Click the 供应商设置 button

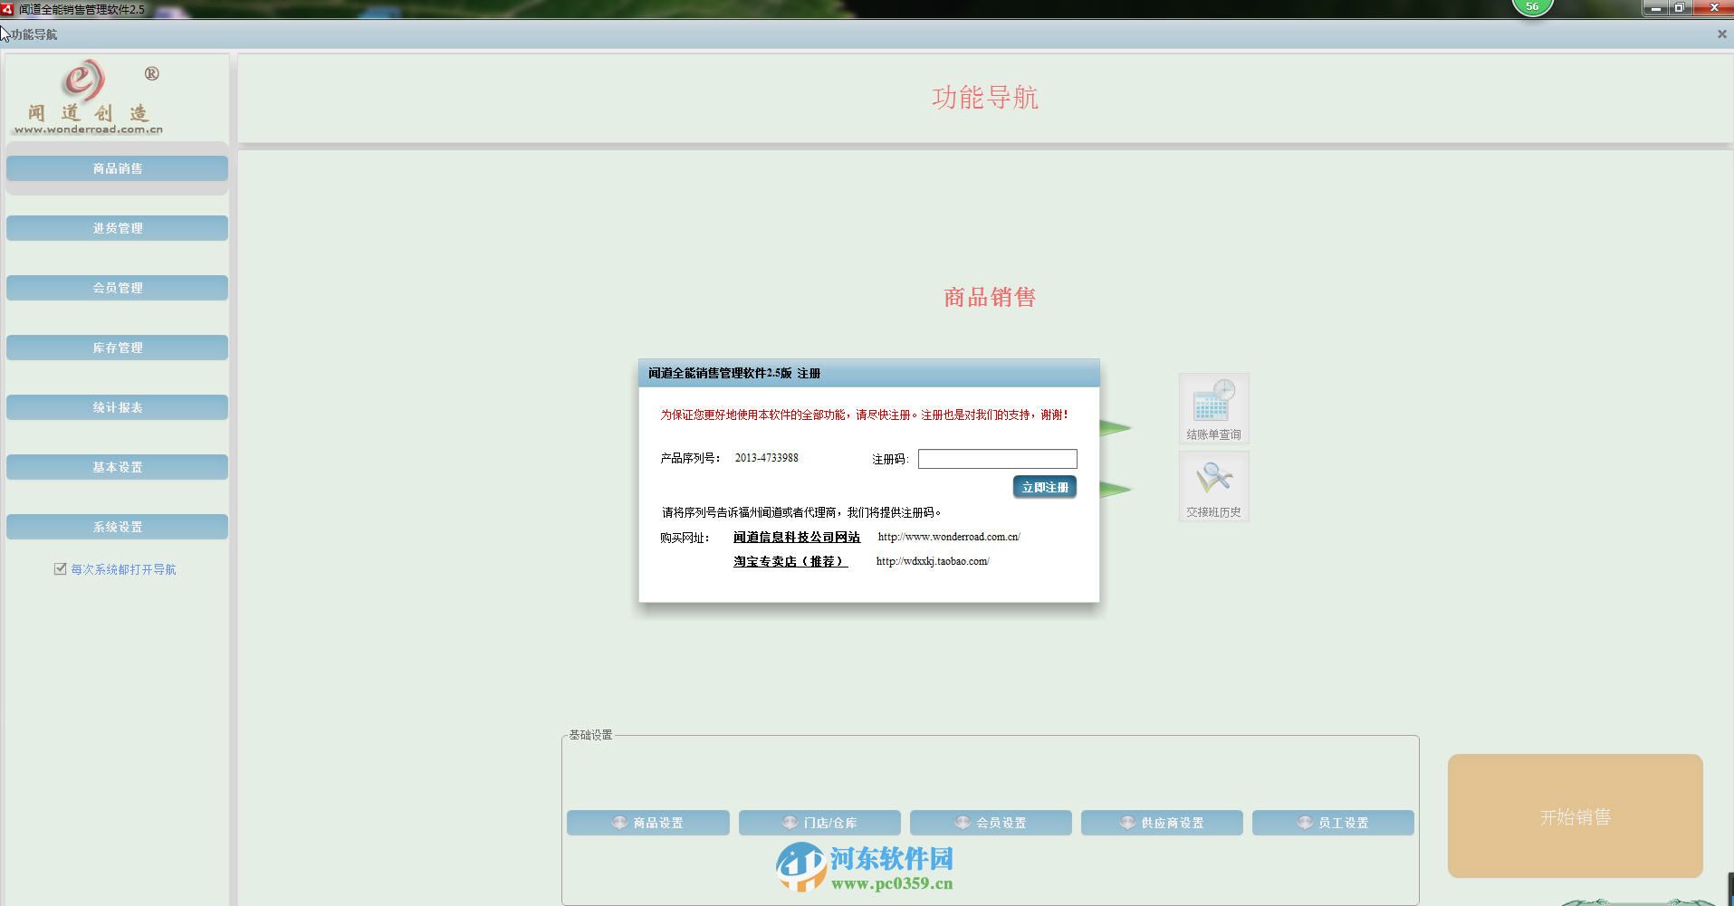coord(1162,823)
